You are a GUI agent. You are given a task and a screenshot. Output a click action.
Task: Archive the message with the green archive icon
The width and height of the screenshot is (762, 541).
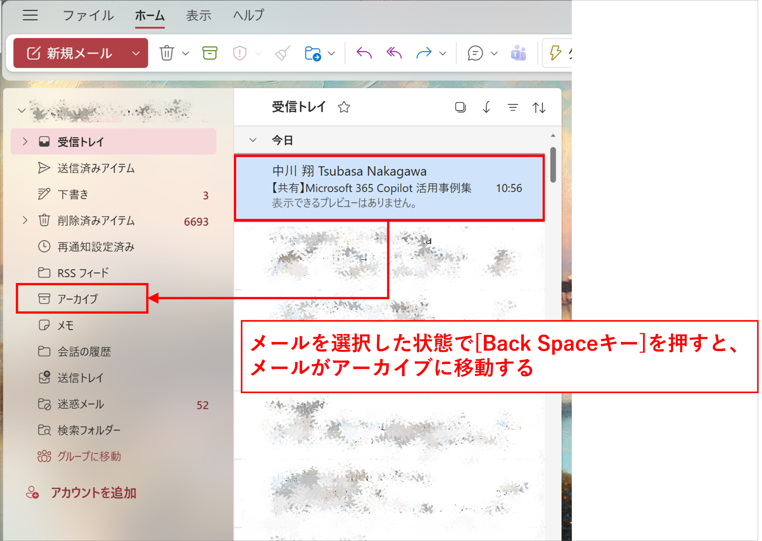point(209,53)
